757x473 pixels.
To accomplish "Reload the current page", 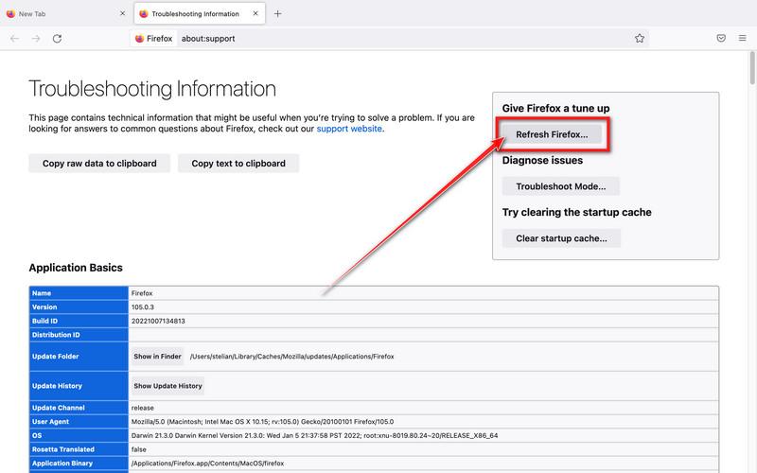I will [57, 39].
